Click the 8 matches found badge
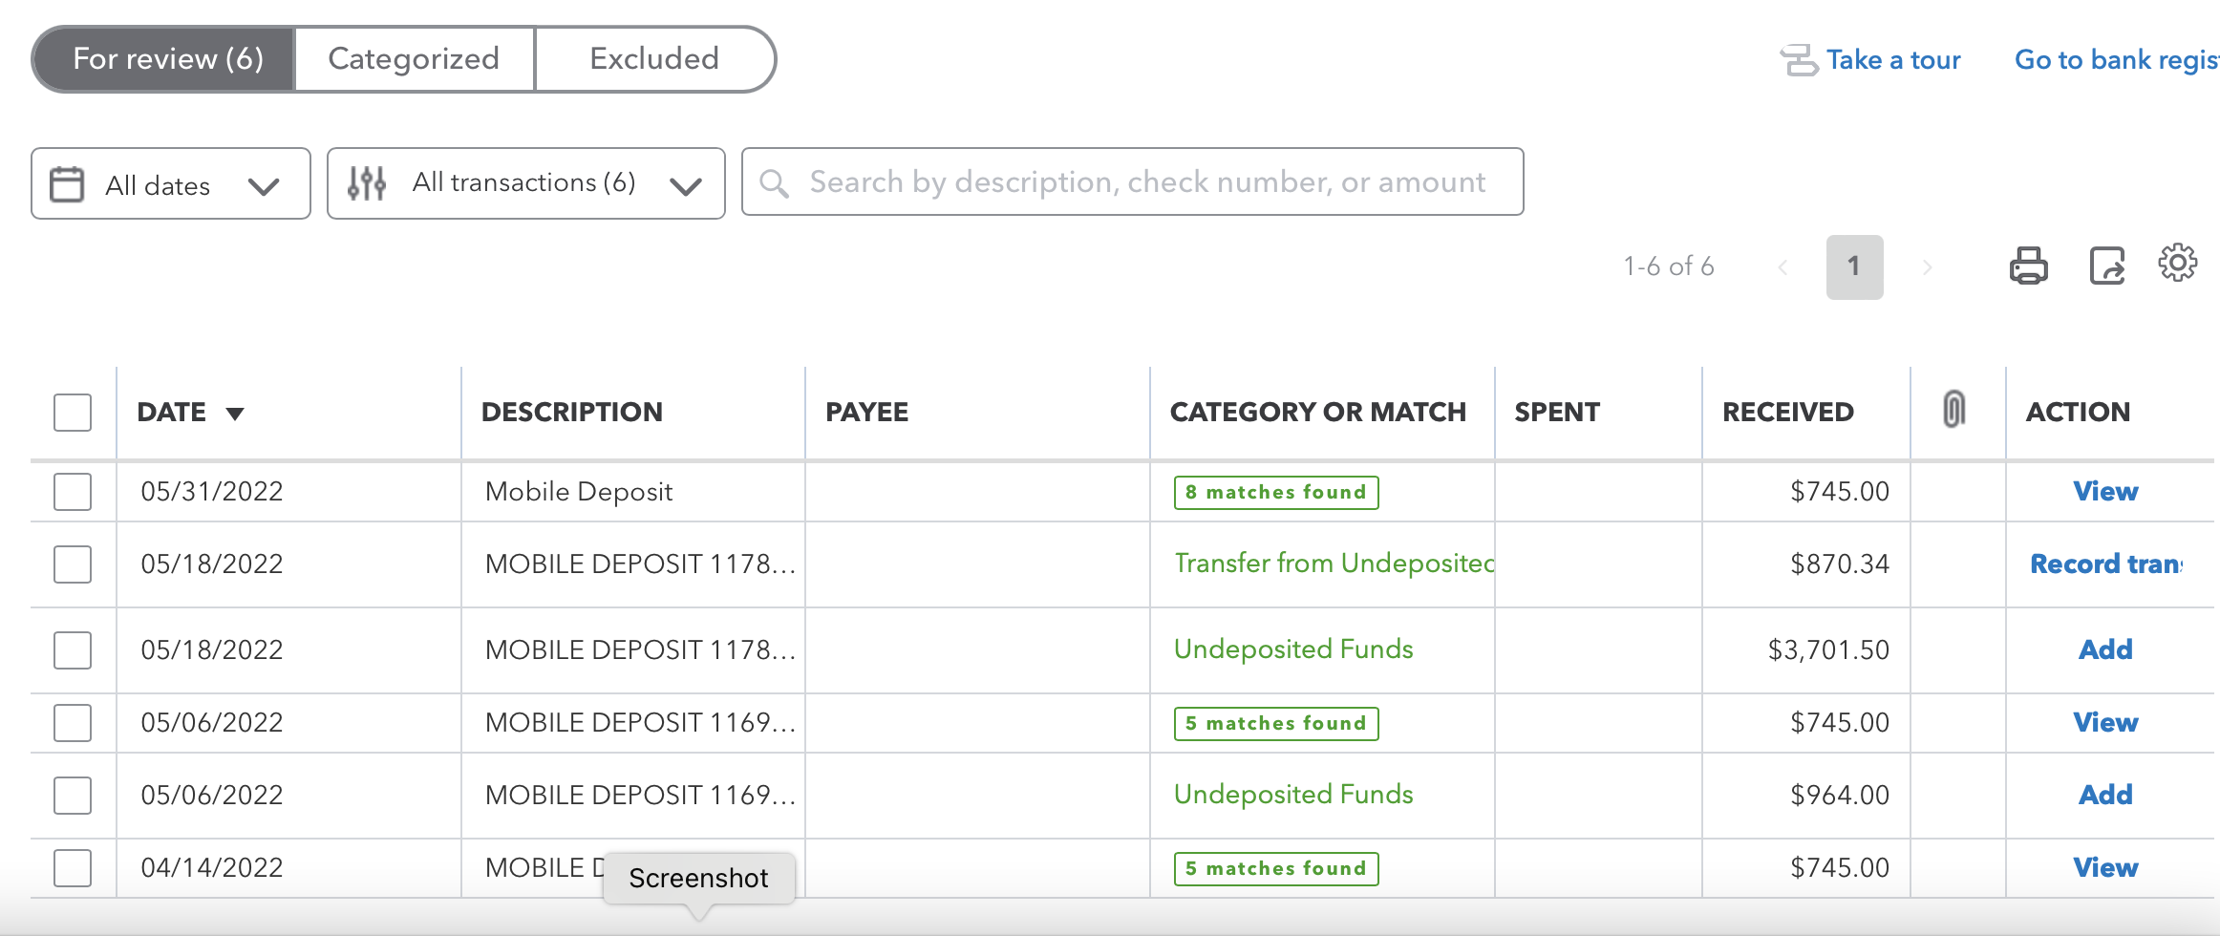Image resolution: width=2220 pixels, height=936 pixels. point(1275,493)
